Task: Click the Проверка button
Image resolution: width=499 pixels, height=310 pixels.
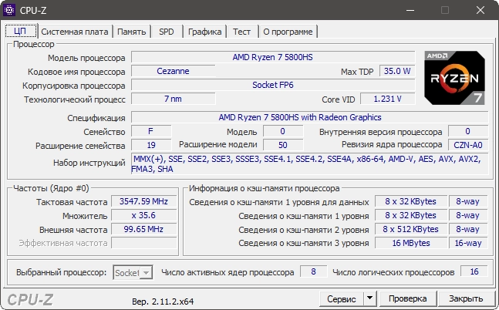Action: click(408, 298)
